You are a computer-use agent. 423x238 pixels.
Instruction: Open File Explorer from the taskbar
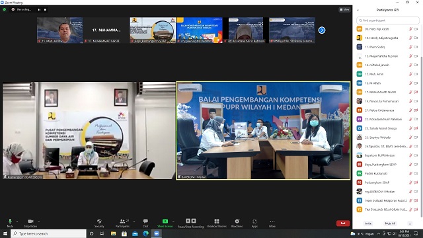tap(113, 233)
